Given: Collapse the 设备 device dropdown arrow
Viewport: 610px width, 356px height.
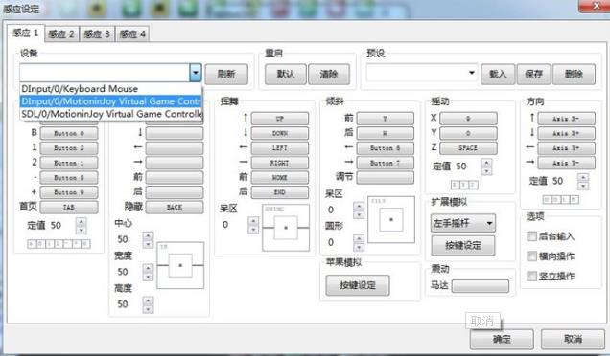Looking at the screenshot, I should (196, 73).
